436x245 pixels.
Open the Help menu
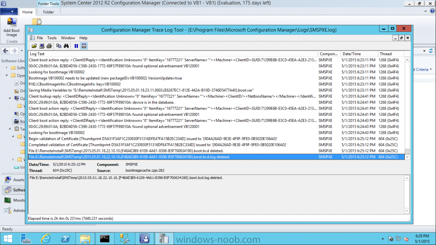coord(84,38)
